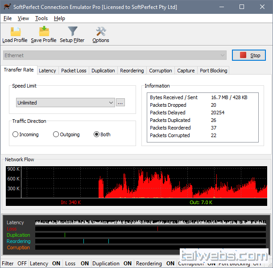273x268 pixels.
Task: Click the Save Profile icon
Action: 44,32
